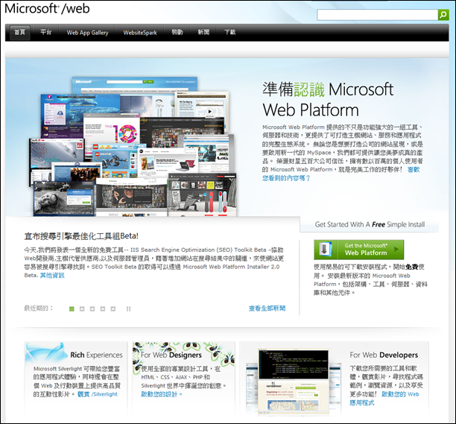Open the Web App Gallery menu item
Image resolution: width=456 pixels, height=424 pixels.
pyautogui.click(x=87, y=32)
